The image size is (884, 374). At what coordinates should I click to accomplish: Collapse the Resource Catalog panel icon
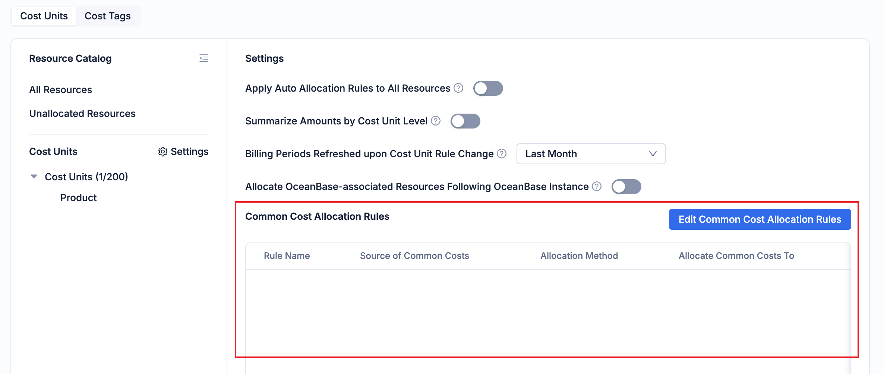(x=204, y=58)
